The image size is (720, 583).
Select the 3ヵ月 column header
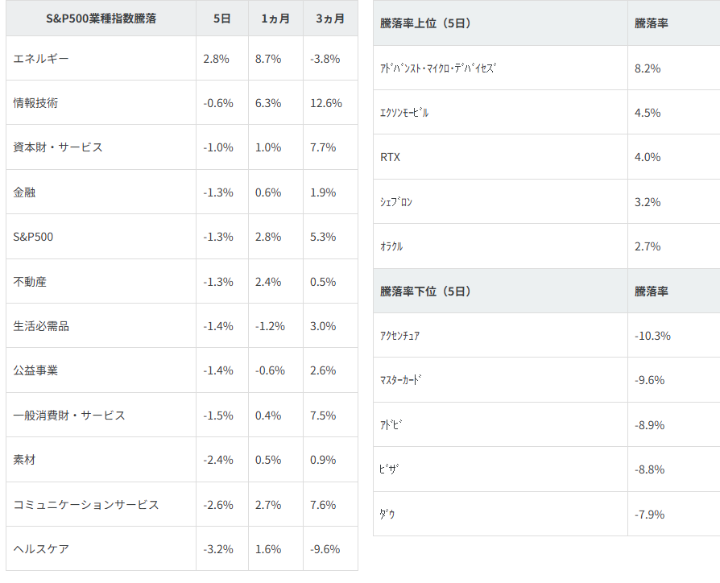pos(330,19)
